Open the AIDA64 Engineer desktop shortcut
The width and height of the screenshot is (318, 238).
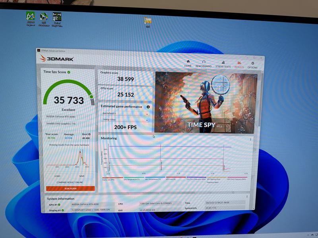point(31,19)
